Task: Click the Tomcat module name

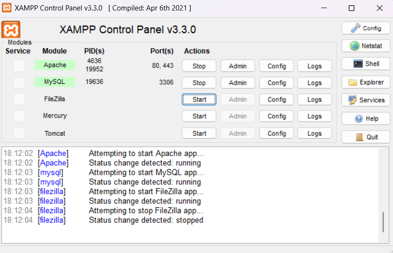Action: (55, 133)
